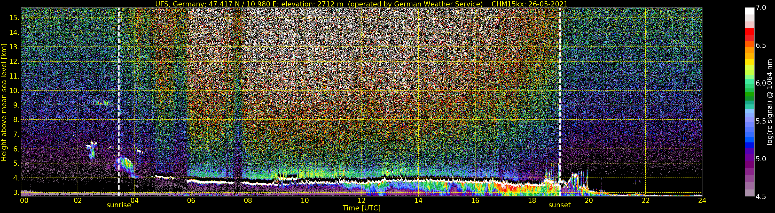The height and width of the screenshot is (213, 775).
Task: Click the 06 tick on time axis
Action: (x=191, y=200)
